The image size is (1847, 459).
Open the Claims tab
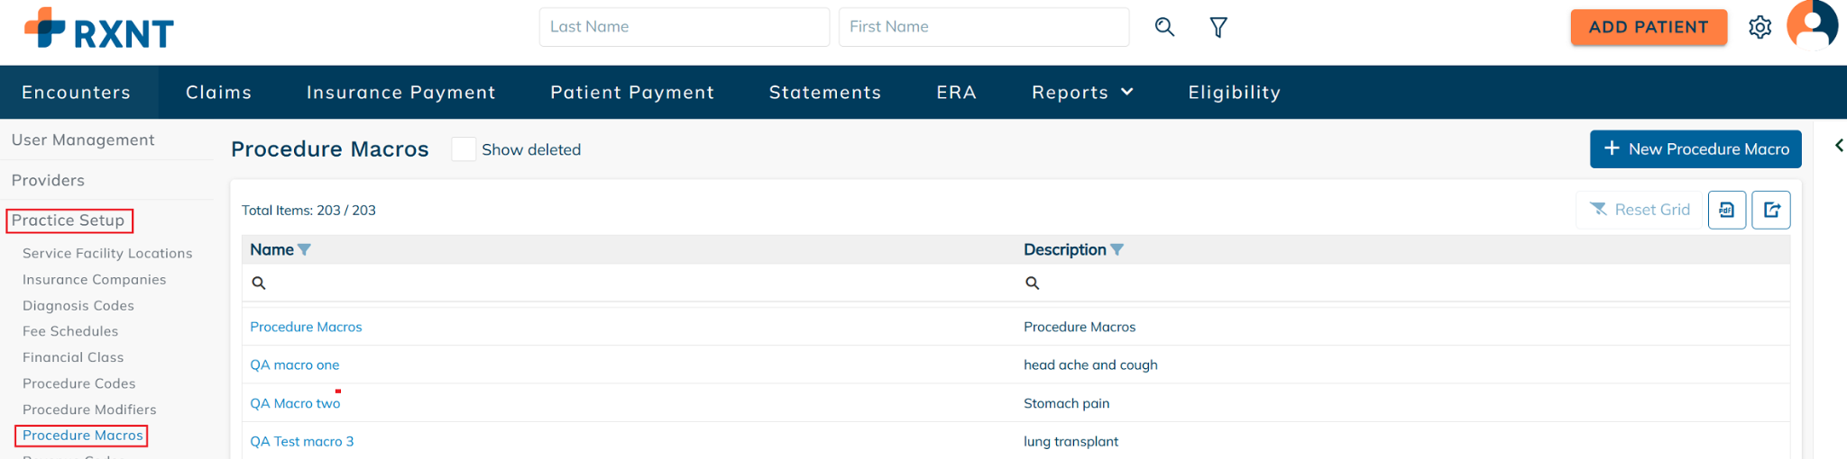pyautogui.click(x=218, y=92)
